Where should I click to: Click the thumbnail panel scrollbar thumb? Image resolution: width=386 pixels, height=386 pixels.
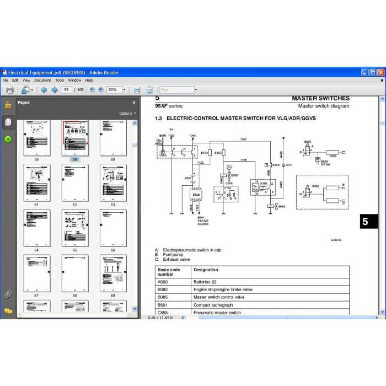(135, 145)
